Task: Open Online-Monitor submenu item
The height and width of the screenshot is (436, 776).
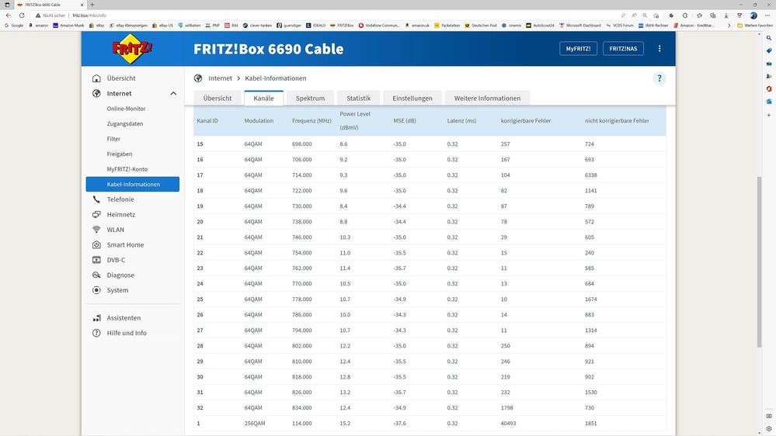Action: [x=126, y=109]
